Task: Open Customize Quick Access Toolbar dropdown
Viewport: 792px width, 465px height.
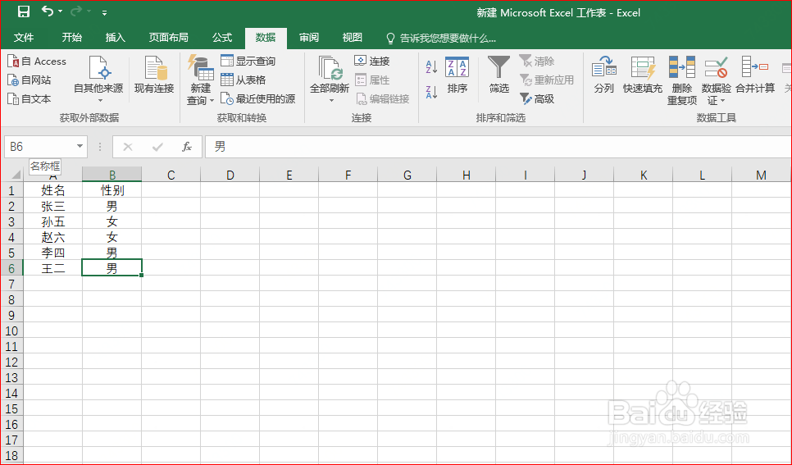Action: (x=105, y=12)
